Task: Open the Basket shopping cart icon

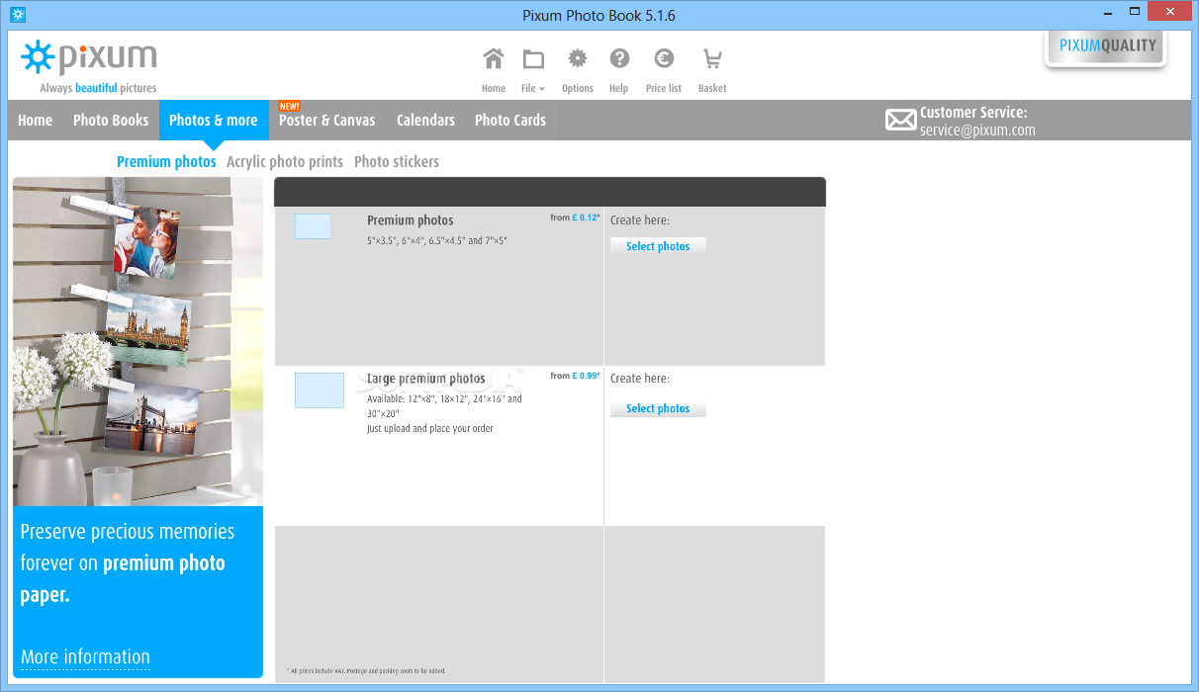Action: [x=711, y=58]
